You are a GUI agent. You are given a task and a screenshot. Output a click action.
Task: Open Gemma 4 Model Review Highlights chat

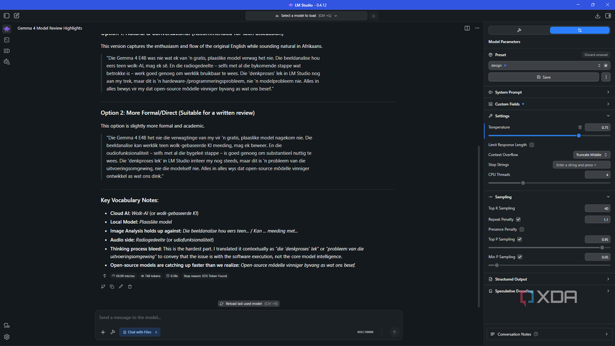pos(50,28)
